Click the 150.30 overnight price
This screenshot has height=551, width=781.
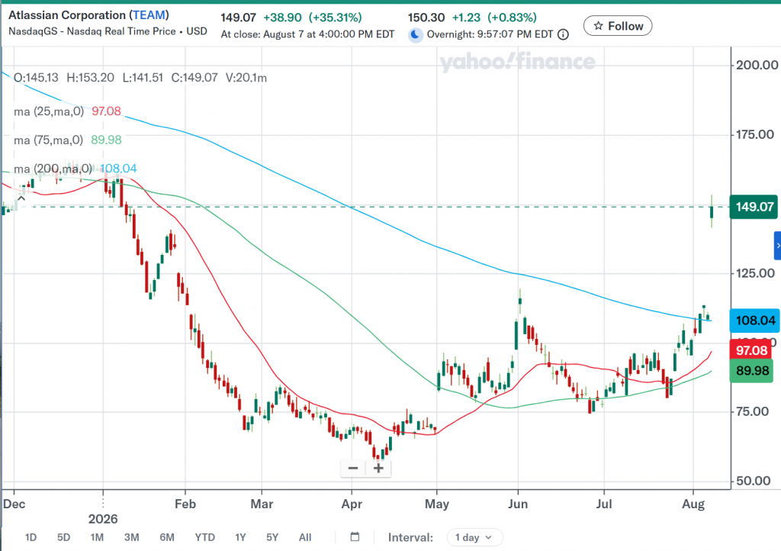pos(426,18)
